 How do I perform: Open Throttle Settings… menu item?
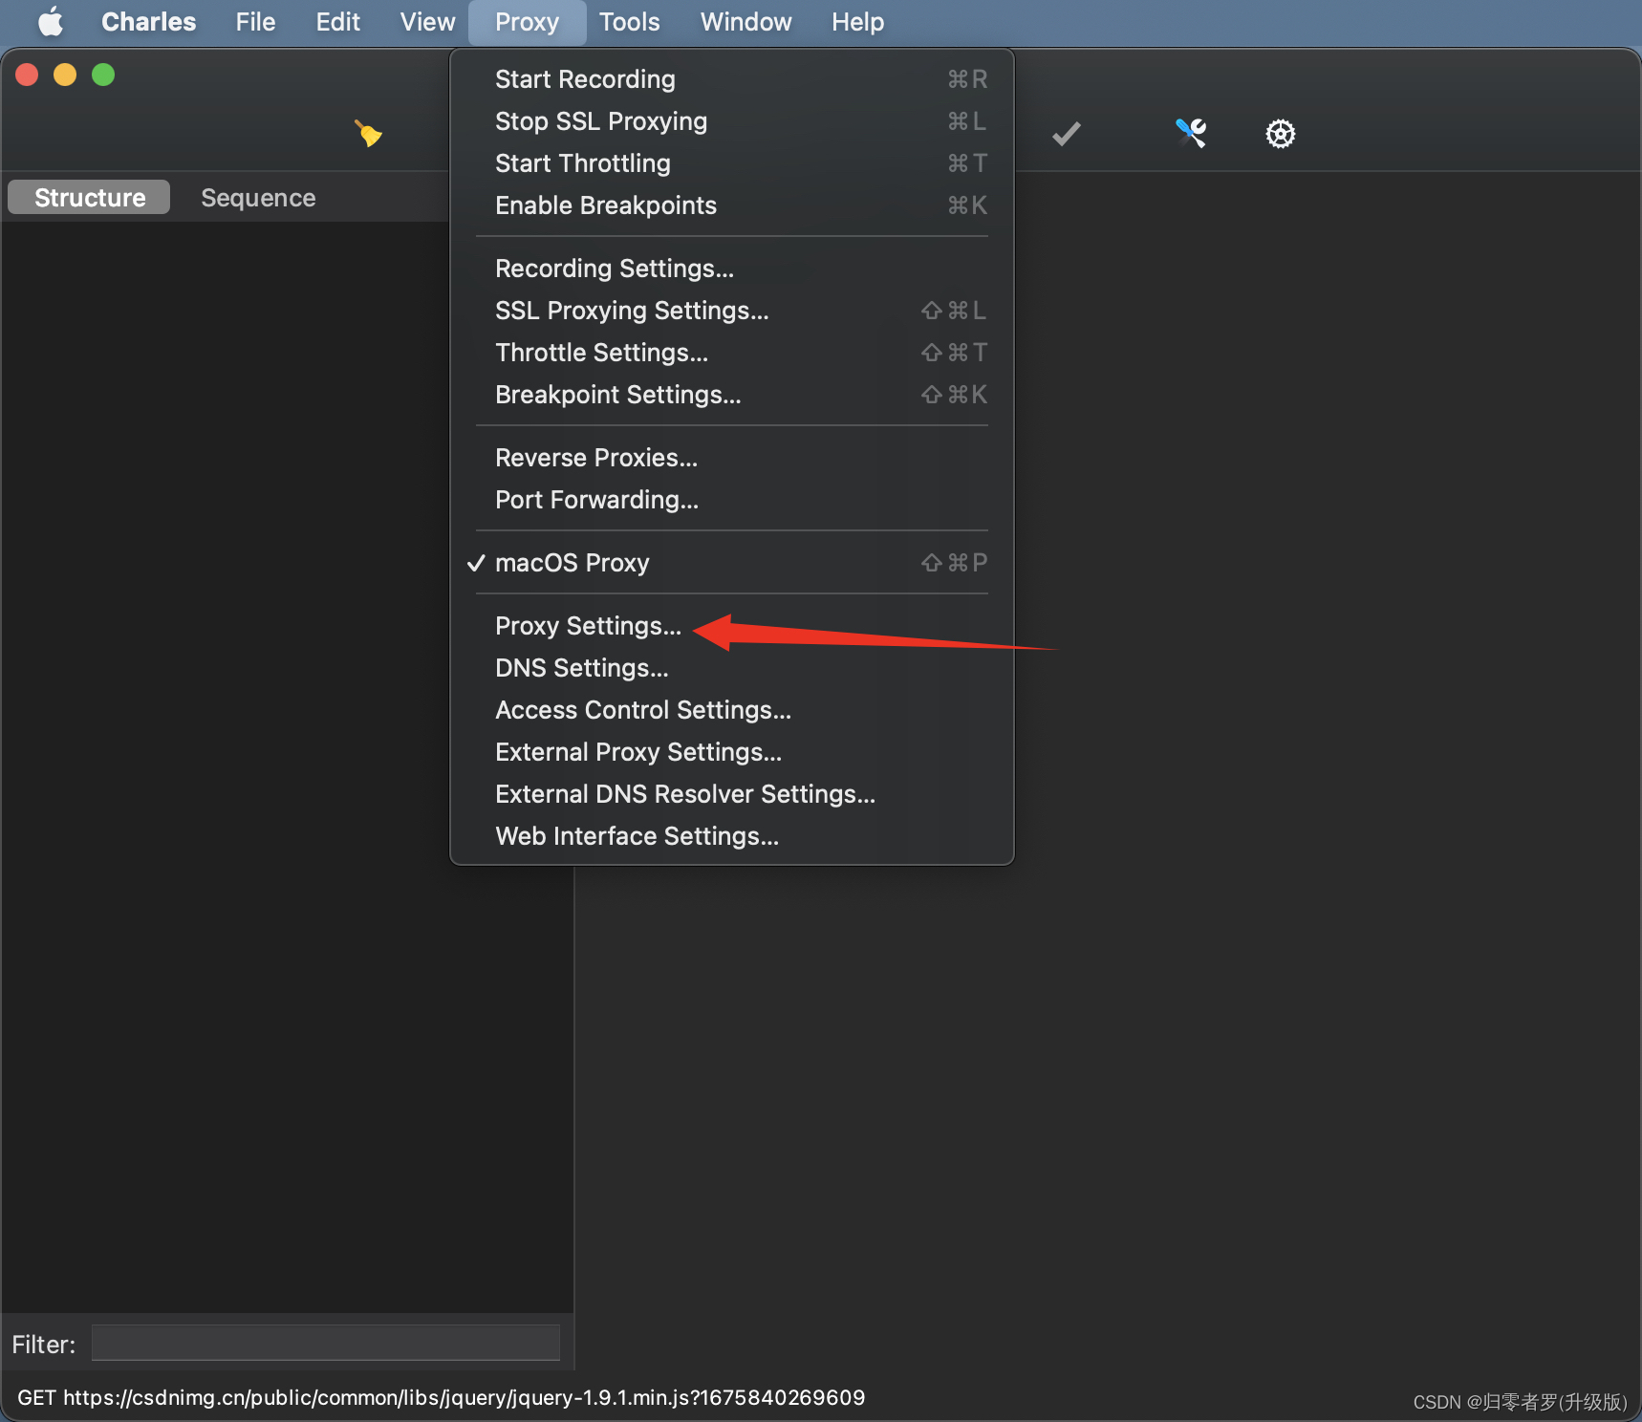[732, 353]
